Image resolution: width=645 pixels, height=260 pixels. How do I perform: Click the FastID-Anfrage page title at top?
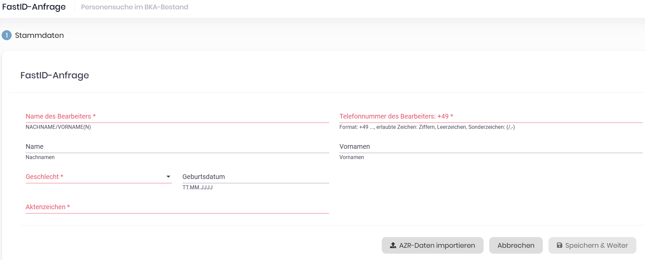click(34, 7)
